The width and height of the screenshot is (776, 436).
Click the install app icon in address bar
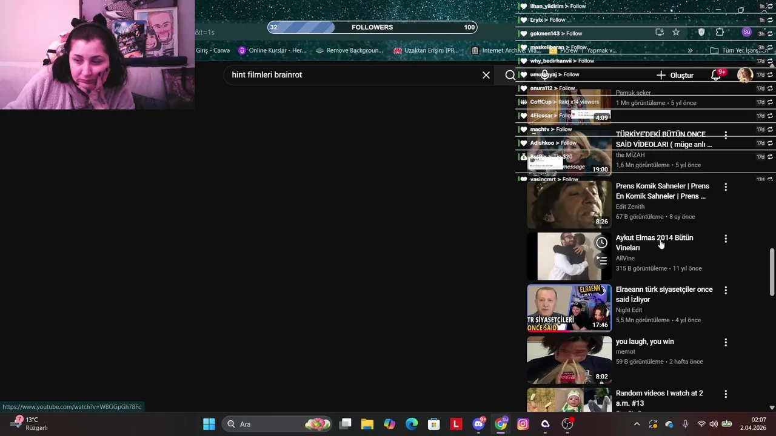click(x=660, y=32)
